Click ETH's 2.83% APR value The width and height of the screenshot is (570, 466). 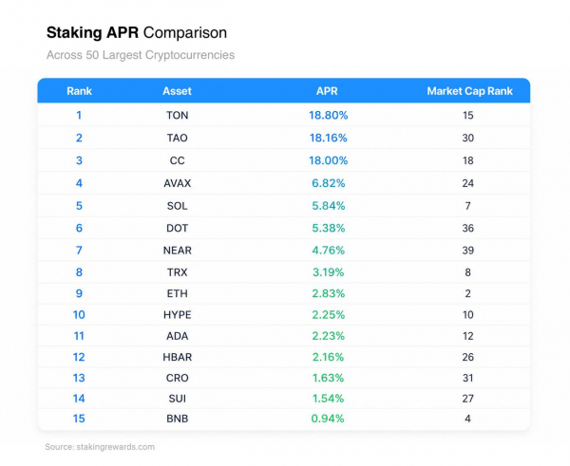coord(329,293)
